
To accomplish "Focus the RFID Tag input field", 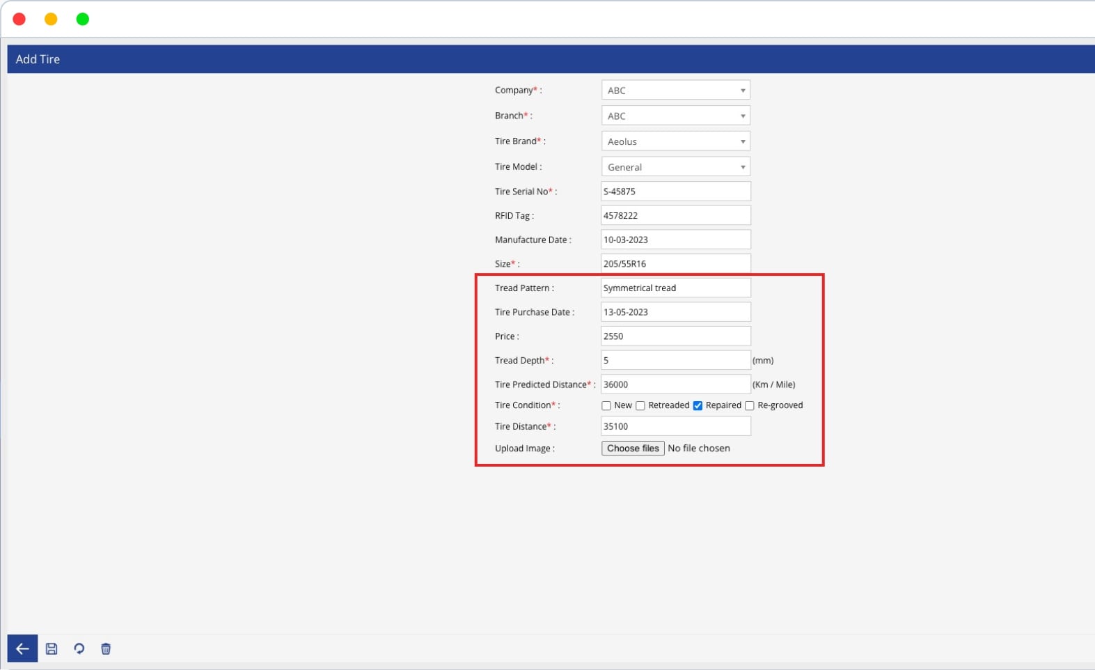I will (675, 215).
